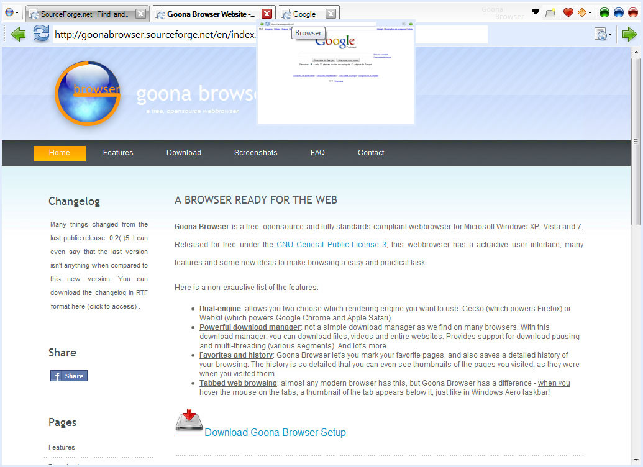
Task: Open Features under the Pages sidebar
Action: click(x=62, y=447)
